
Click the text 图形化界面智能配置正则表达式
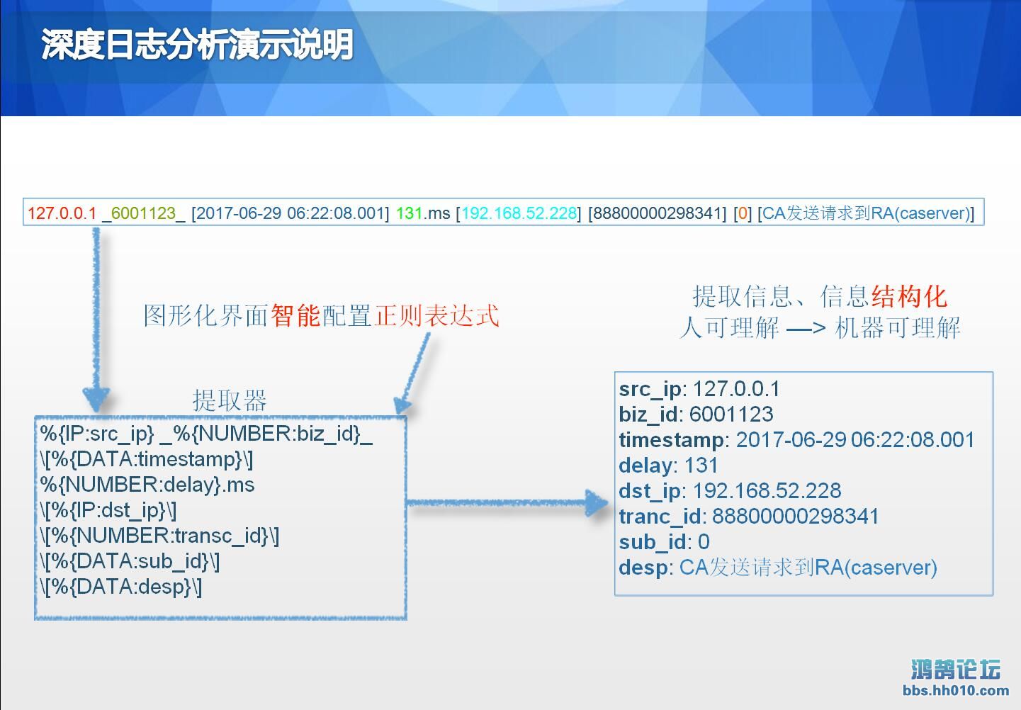pos(322,315)
